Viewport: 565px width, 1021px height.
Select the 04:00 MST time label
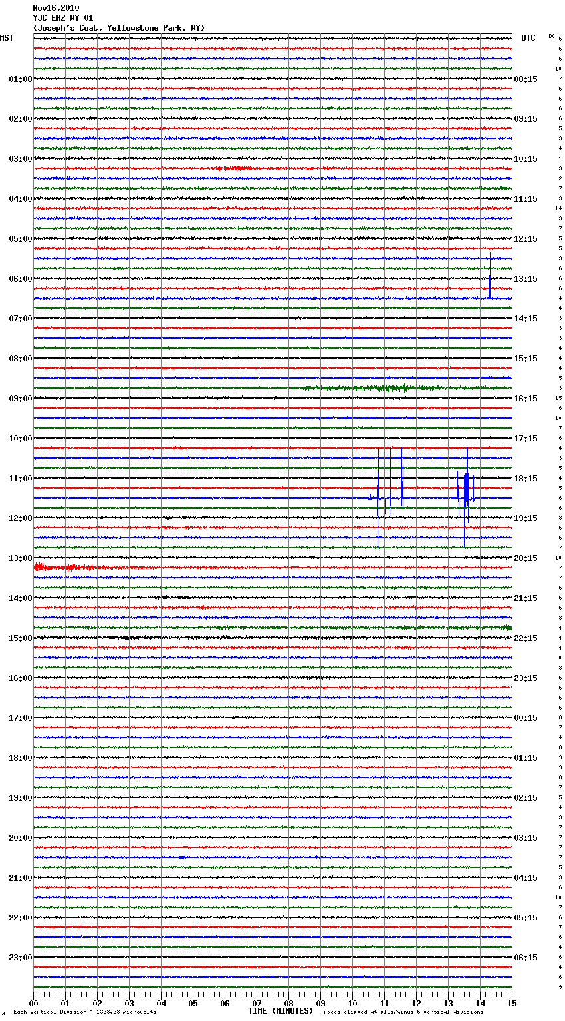coord(20,199)
